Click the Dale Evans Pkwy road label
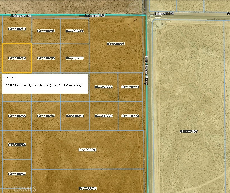The width and height of the screenshot is (230, 193). 146,70
